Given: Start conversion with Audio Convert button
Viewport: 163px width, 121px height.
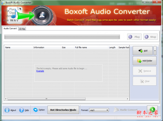Looking at the screenshot, I should coord(126,110).
